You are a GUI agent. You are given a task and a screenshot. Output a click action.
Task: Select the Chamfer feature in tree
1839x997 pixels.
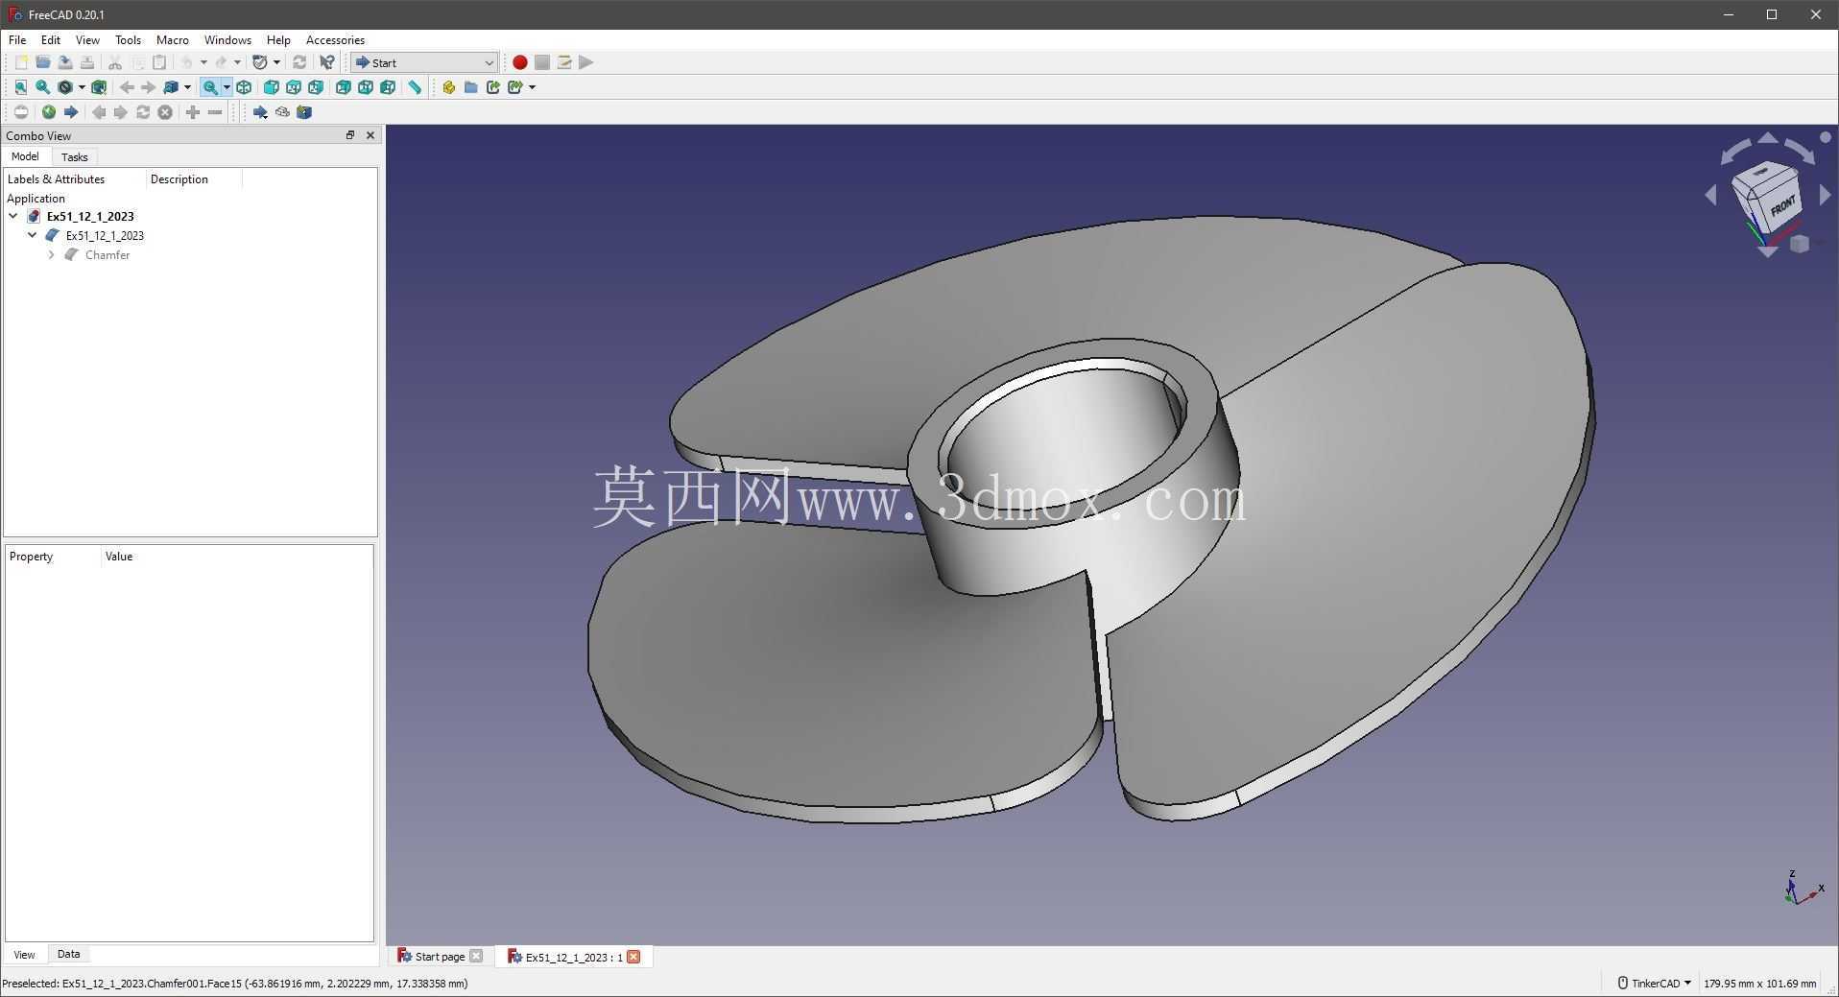pos(107,255)
